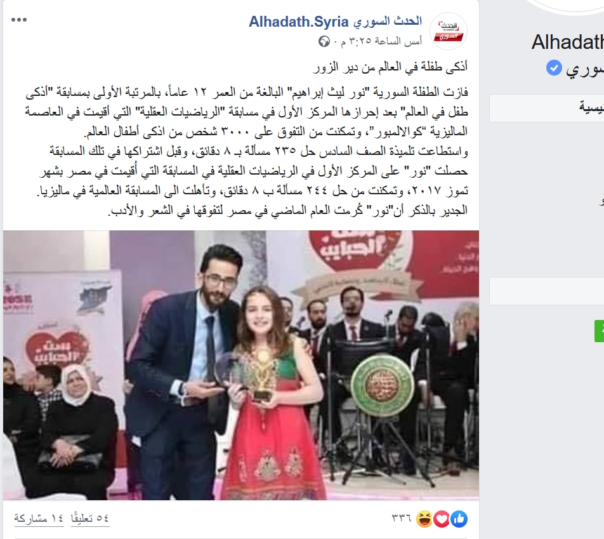This screenshot has width=604, height=539.
Task: Open the post photo of girl with trophy
Action: tap(241, 365)
